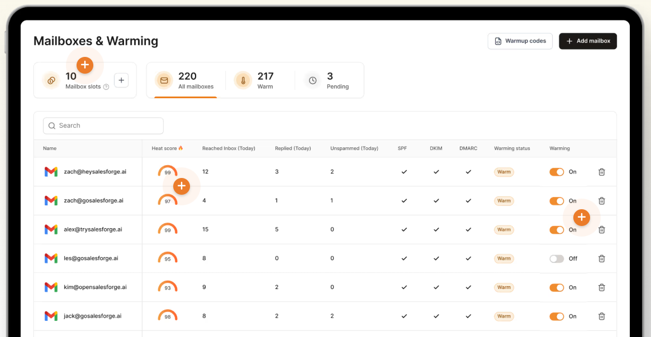
Task: Click the Reached Inbox (Today) column header
Action: pyautogui.click(x=229, y=148)
